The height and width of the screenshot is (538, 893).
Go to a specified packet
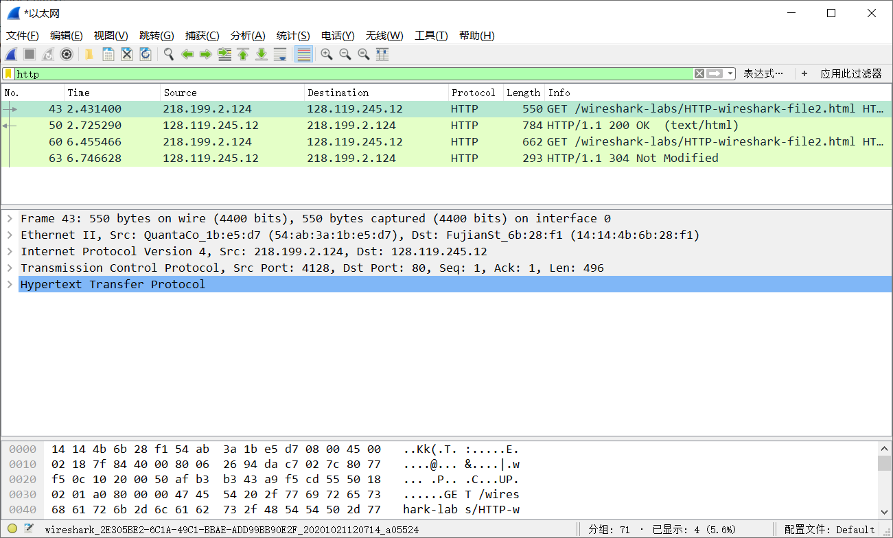click(x=224, y=54)
